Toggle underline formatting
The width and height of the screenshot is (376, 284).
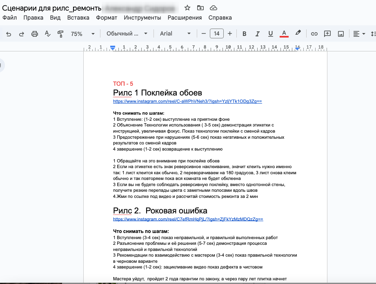click(271, 34)
